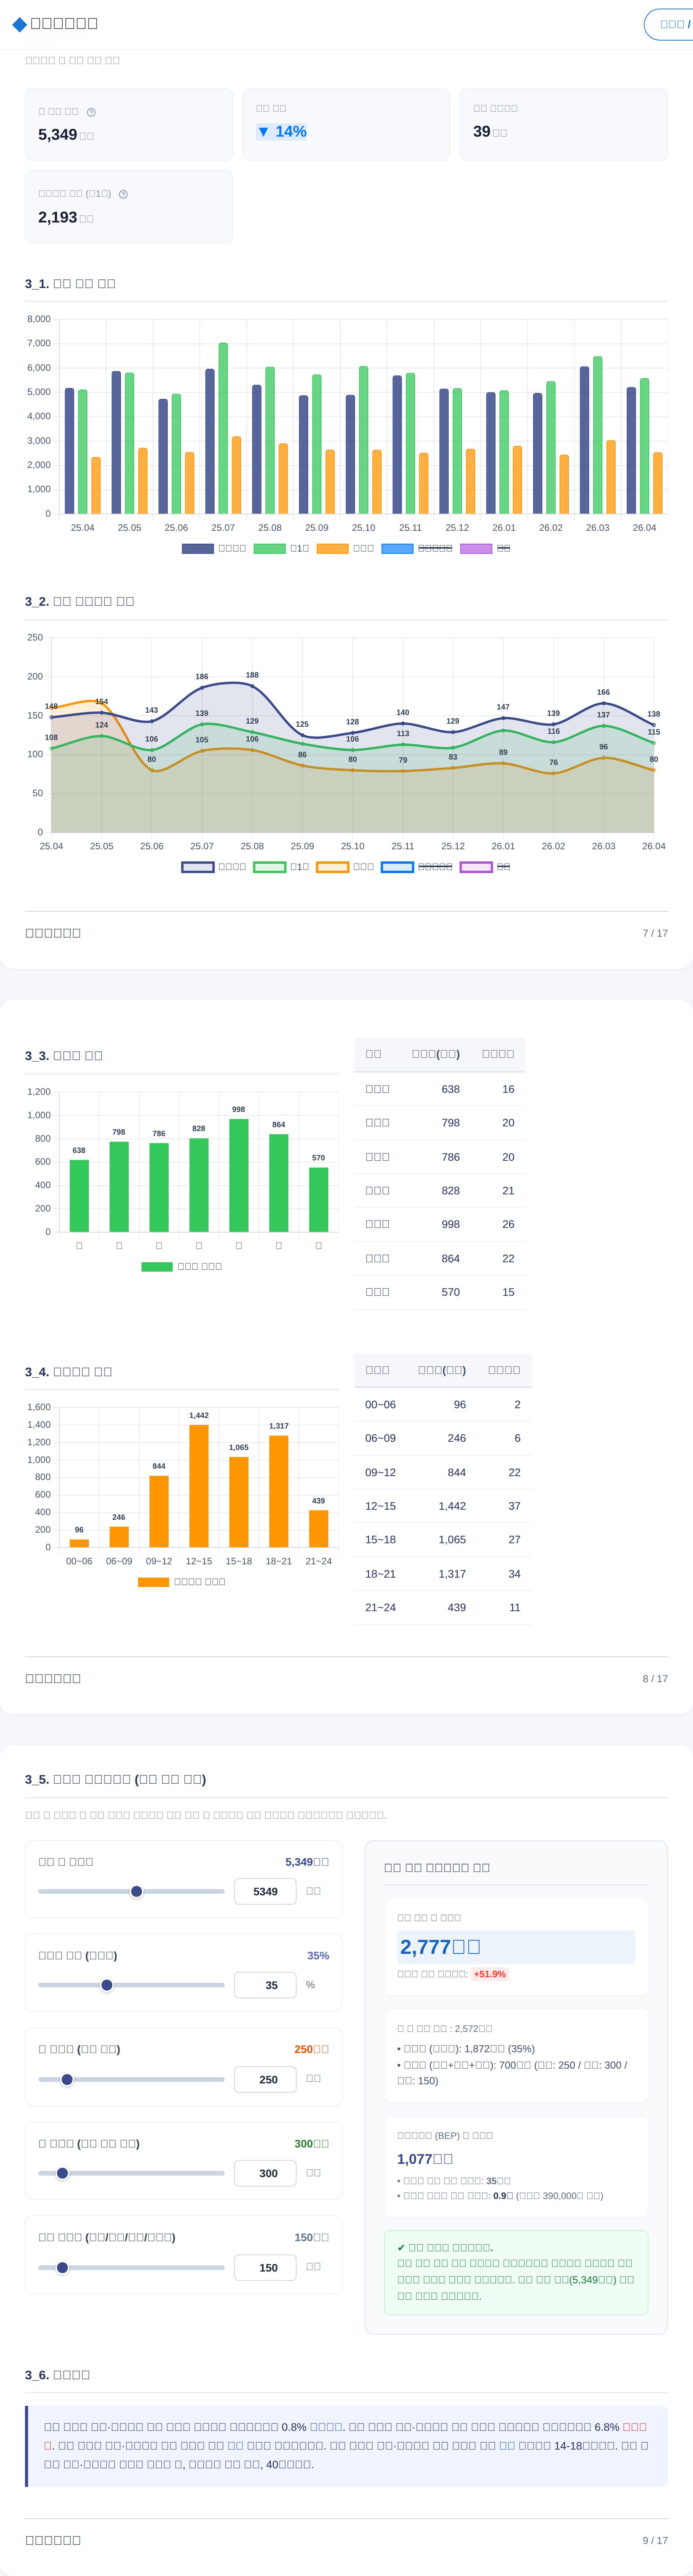Click the input field showing 250
693x2576 pixels.
(265, 2079)
